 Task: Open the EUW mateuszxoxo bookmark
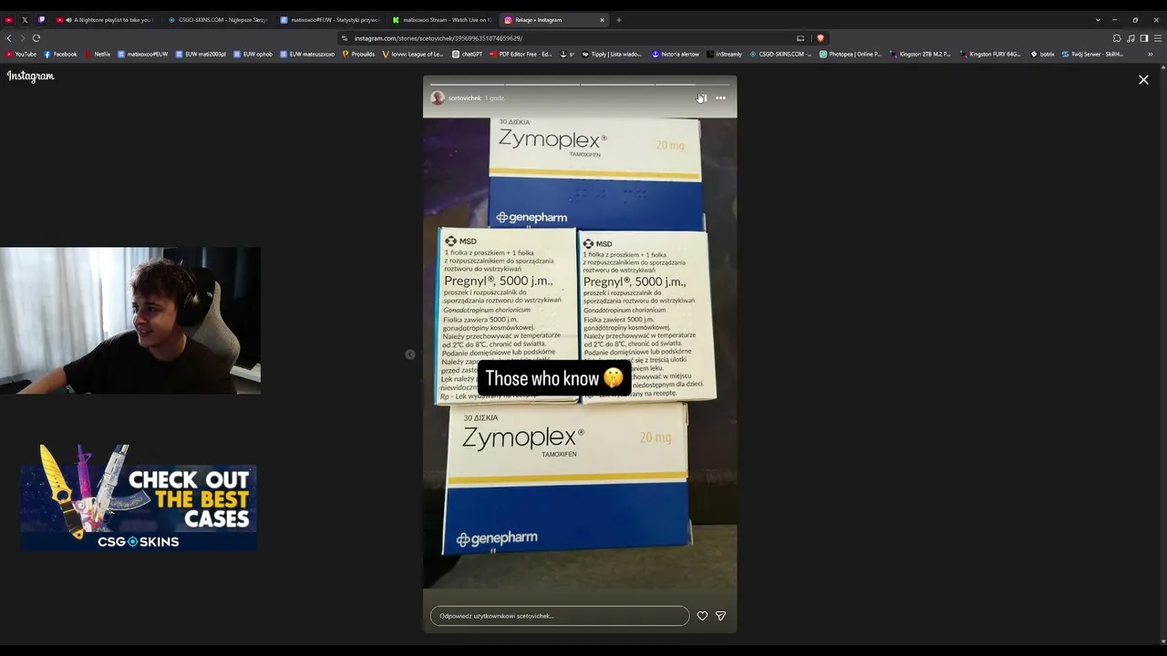point(307,54)
